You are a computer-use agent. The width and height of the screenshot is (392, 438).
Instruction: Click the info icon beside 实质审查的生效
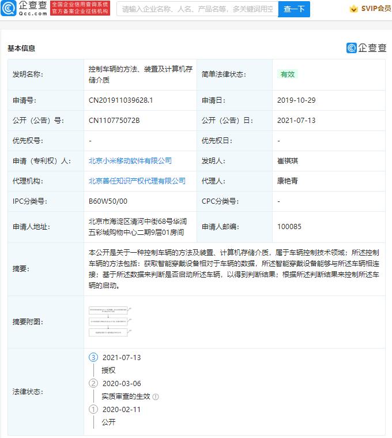pos(156,396)
